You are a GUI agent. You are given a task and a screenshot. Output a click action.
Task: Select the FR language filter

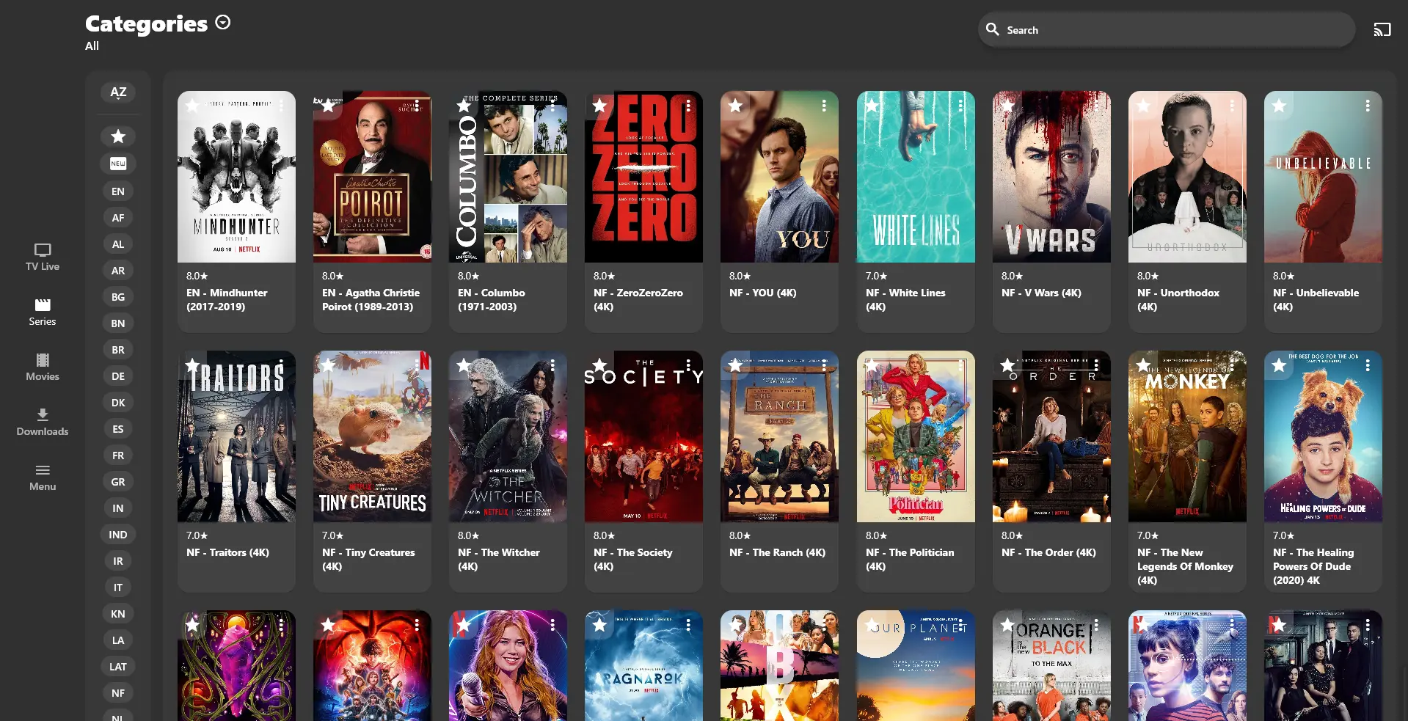pos(117,455)
